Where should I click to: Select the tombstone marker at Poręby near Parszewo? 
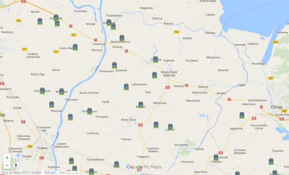[x=90, y=111]
